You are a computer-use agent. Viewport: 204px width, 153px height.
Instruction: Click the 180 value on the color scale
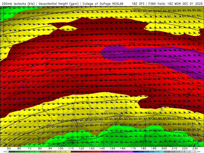pyautogui.click(x=143, y=148)
